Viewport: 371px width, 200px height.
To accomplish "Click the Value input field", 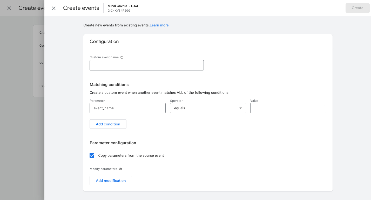I will (288, 108).
